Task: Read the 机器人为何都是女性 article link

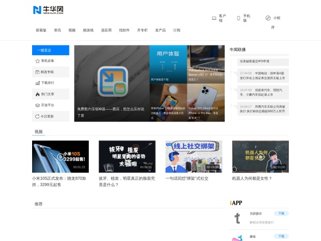Action: 251,178
